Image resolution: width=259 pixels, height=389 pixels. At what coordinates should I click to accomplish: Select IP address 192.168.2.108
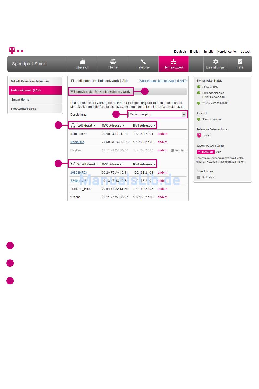point(143,197)
